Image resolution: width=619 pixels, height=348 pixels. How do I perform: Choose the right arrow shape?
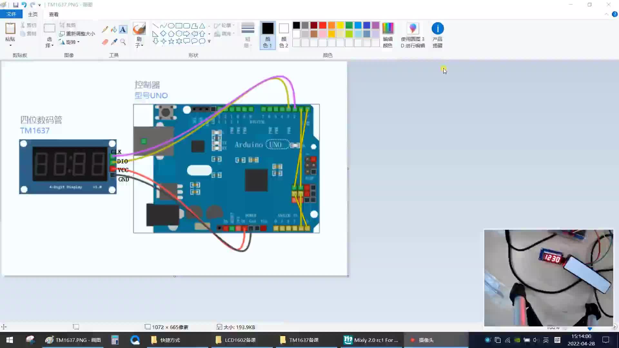[187, 34]
